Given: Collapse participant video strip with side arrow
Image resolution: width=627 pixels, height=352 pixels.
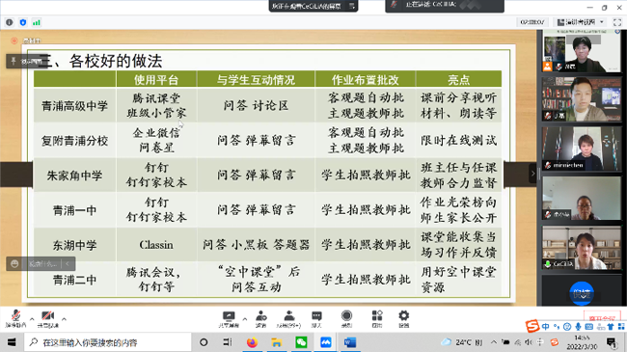Looking at the screenshot, I should [532, 174].
